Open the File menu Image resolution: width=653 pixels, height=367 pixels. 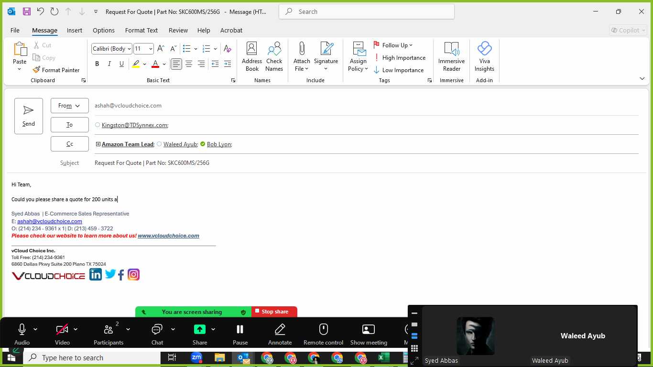15,30
